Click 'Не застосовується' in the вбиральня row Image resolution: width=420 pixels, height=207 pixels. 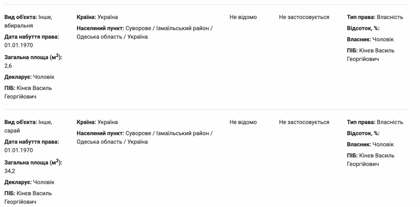point(304,17)
